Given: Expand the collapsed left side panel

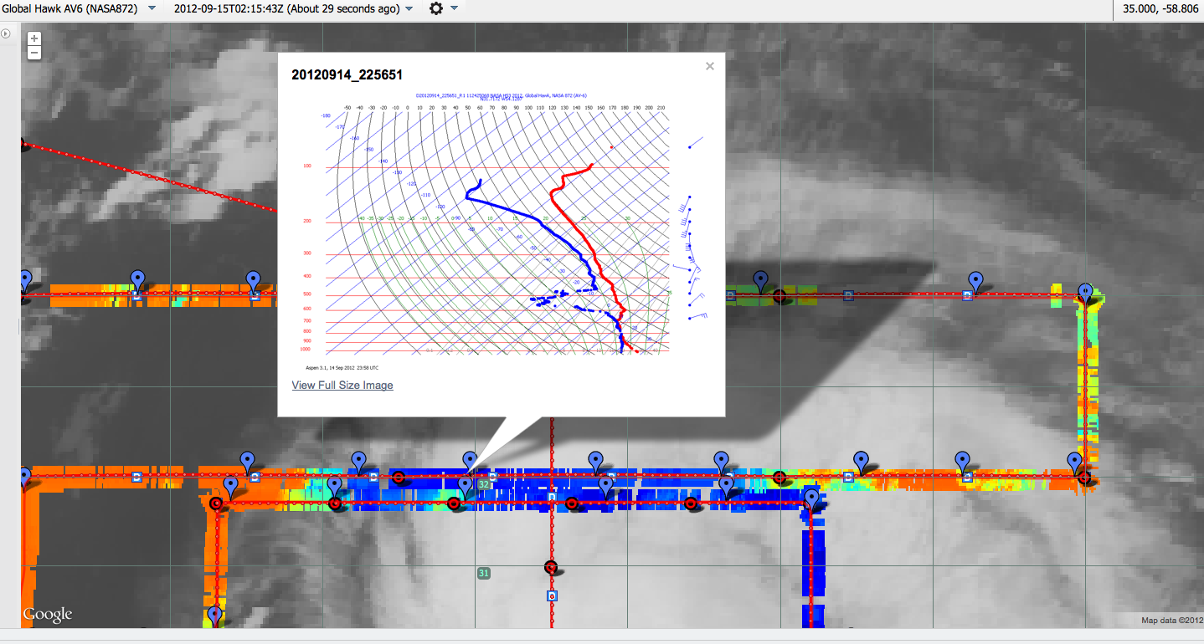Looking at the screenshot, I should pyautogui.click(x=6, y=33).
